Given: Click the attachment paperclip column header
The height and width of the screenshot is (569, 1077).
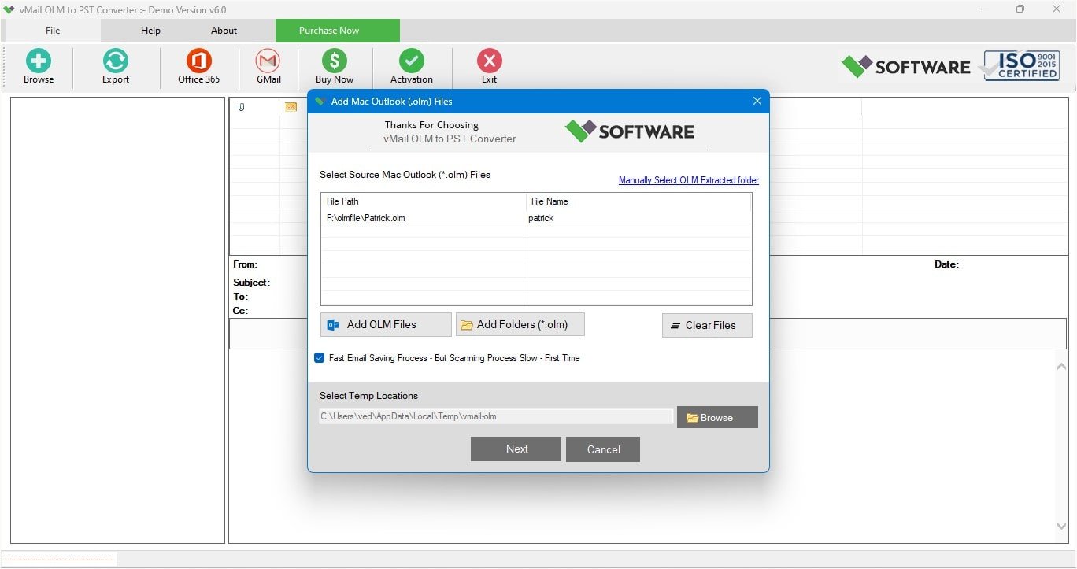Looking at the screenshot, I should click(241, 107).
